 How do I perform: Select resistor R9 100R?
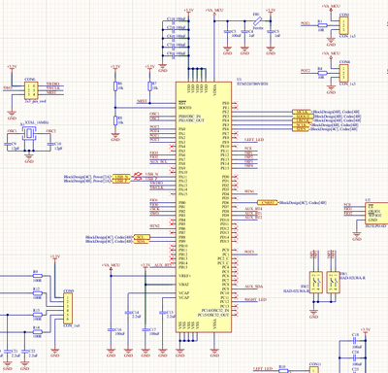(x=38, y=276)
